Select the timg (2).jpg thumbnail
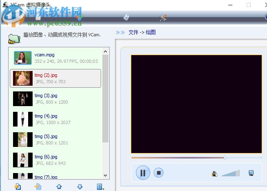The width and height of the screenshot is (267, 191). pos(23,78)
